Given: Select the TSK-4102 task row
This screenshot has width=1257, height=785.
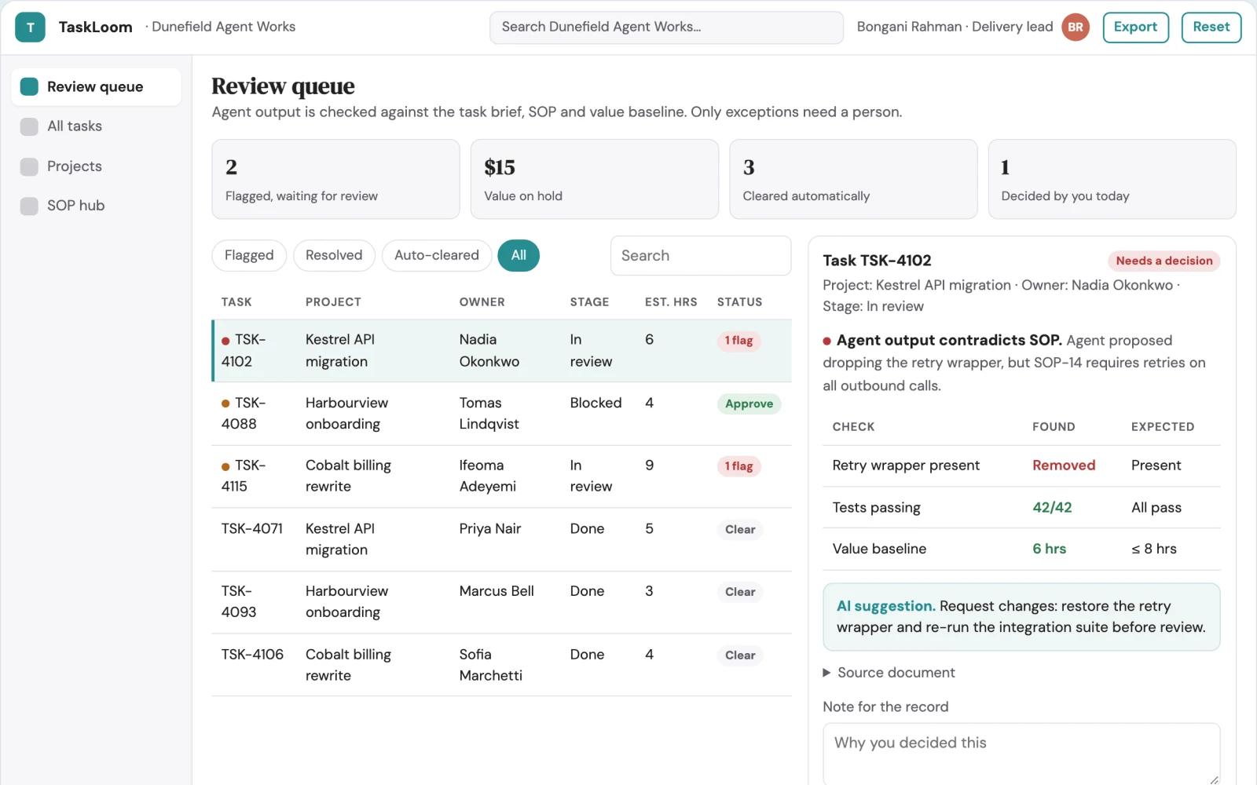Looking at the screenshot, I should click(x=502, y=351).
